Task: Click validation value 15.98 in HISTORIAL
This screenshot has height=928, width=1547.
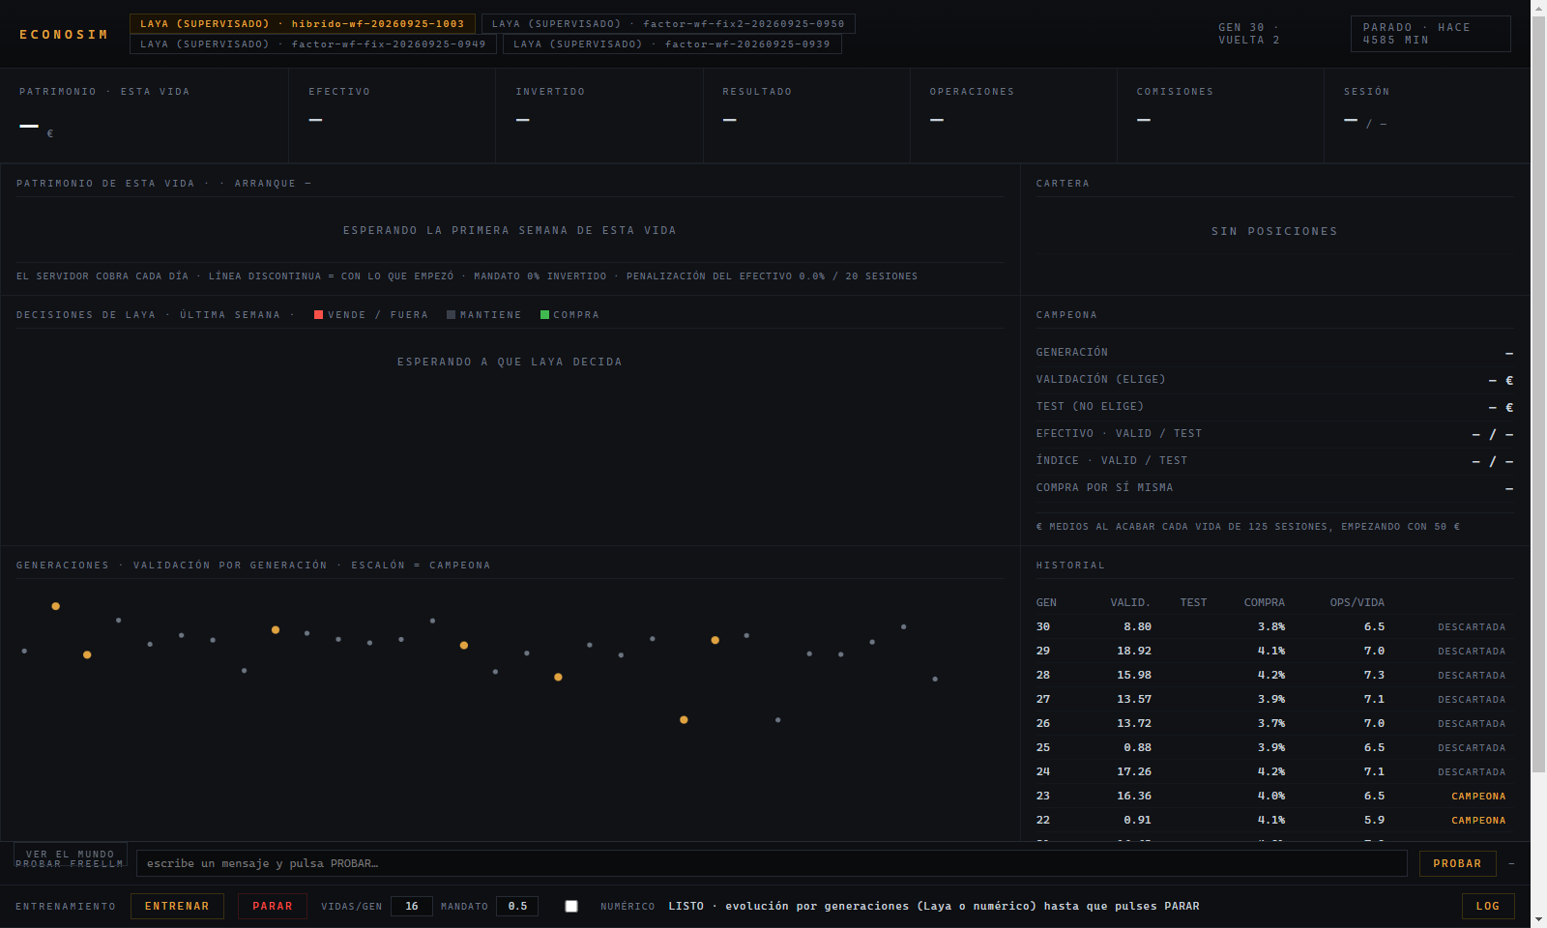Action: click(1134, 676)
